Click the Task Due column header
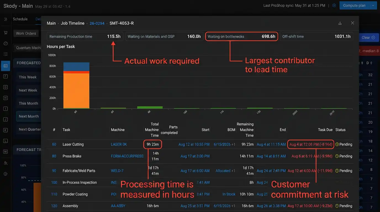 coord(325,130)
